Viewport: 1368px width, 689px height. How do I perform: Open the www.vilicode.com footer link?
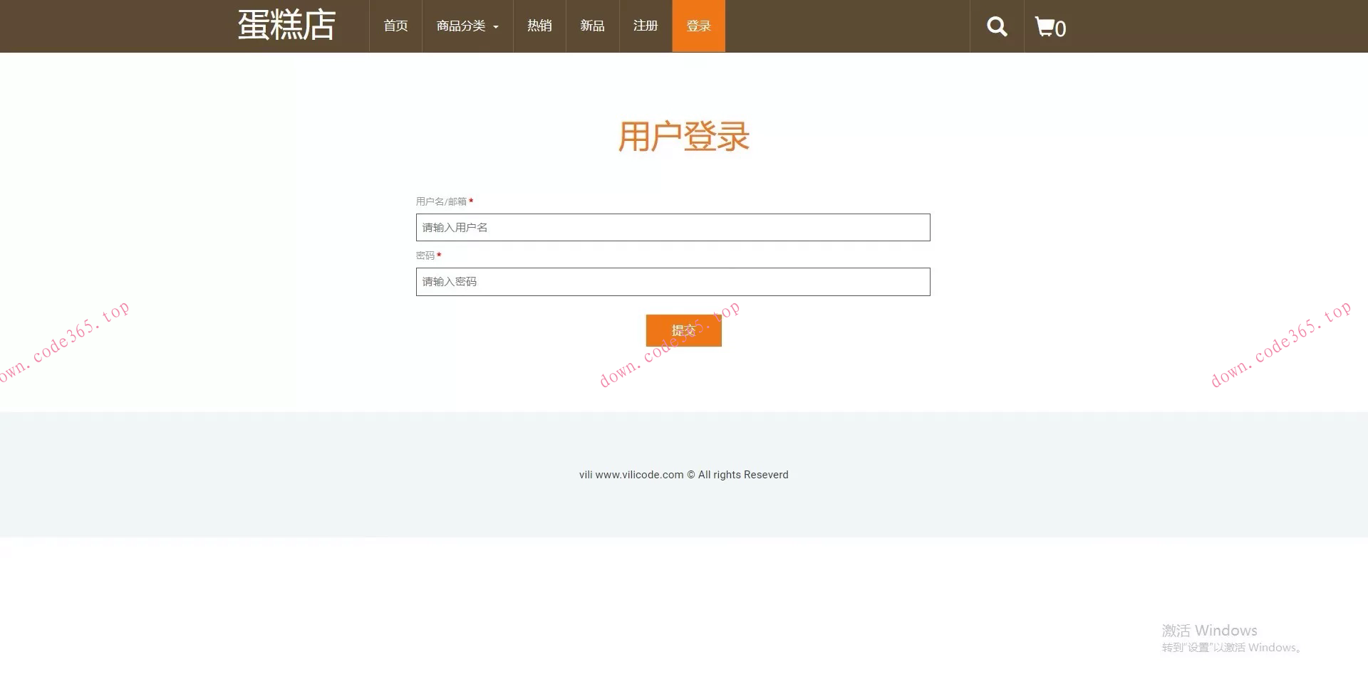point(638,475)
